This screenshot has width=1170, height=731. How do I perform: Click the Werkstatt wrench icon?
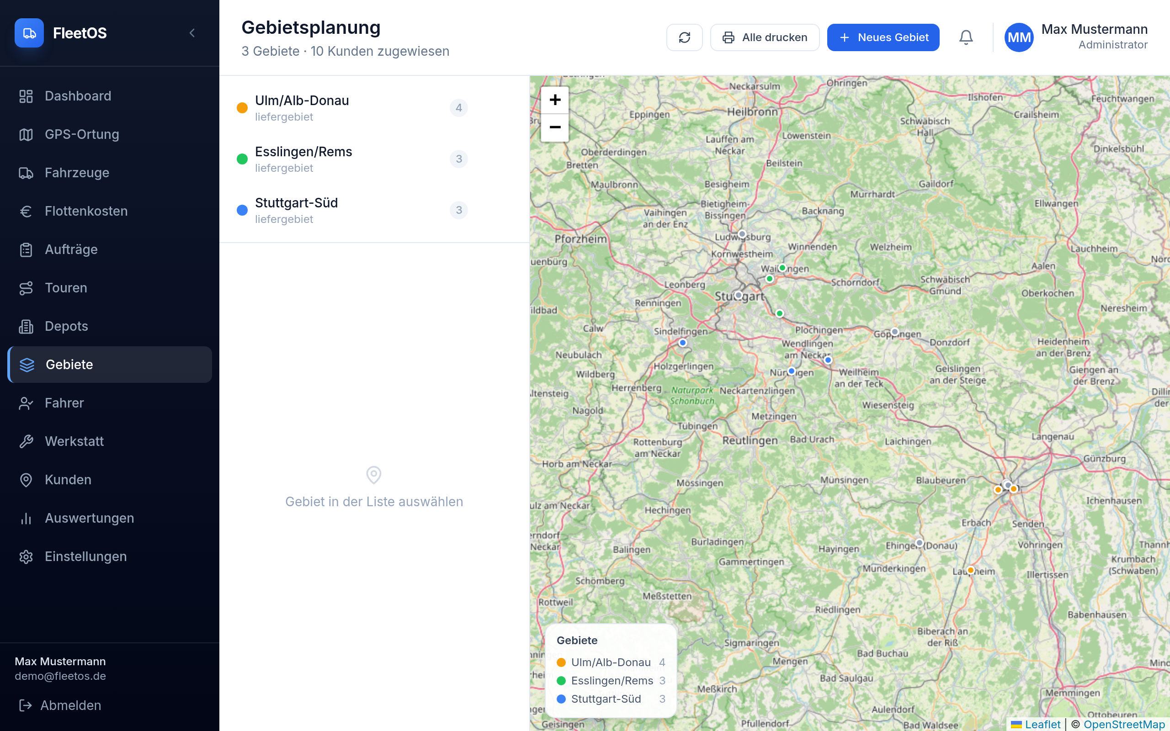[x=26, y=441]
